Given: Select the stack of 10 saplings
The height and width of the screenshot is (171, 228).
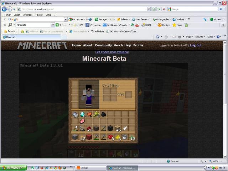Looking at the screenshot, I should [x=132, y=137].
